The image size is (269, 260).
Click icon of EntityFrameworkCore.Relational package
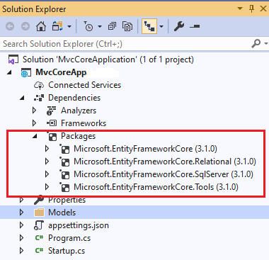[x=64, y=162]
